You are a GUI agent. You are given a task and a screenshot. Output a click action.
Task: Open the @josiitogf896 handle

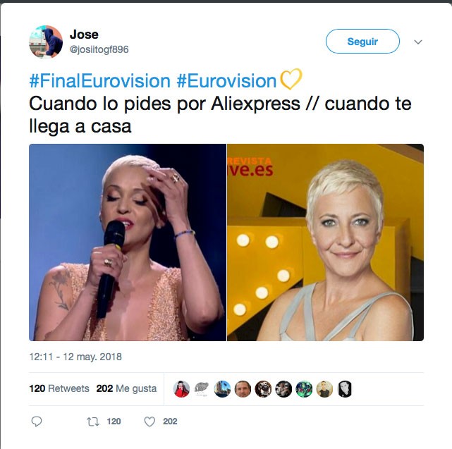[99, 49]
